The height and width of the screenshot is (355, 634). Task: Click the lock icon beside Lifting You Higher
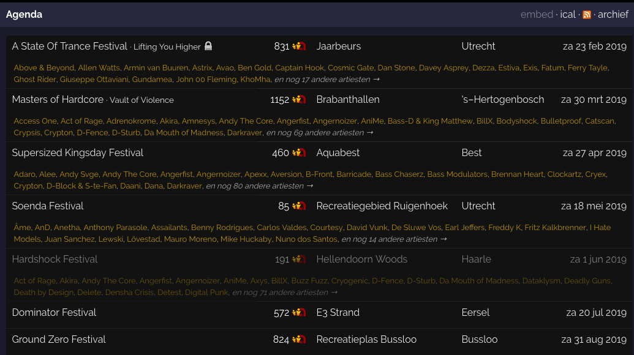pyautogui.click(x=208, y=47)
